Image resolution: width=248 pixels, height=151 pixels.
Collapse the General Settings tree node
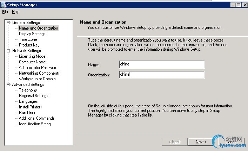8,23
